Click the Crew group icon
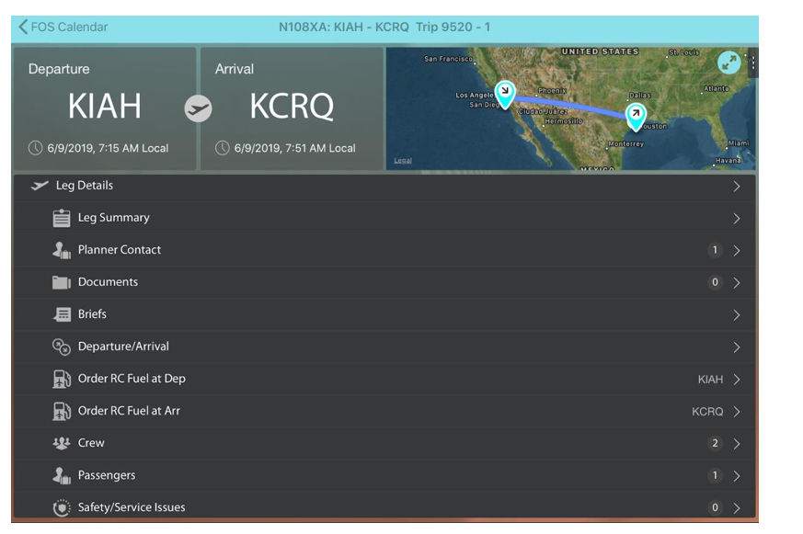 (x=62, y=443)
